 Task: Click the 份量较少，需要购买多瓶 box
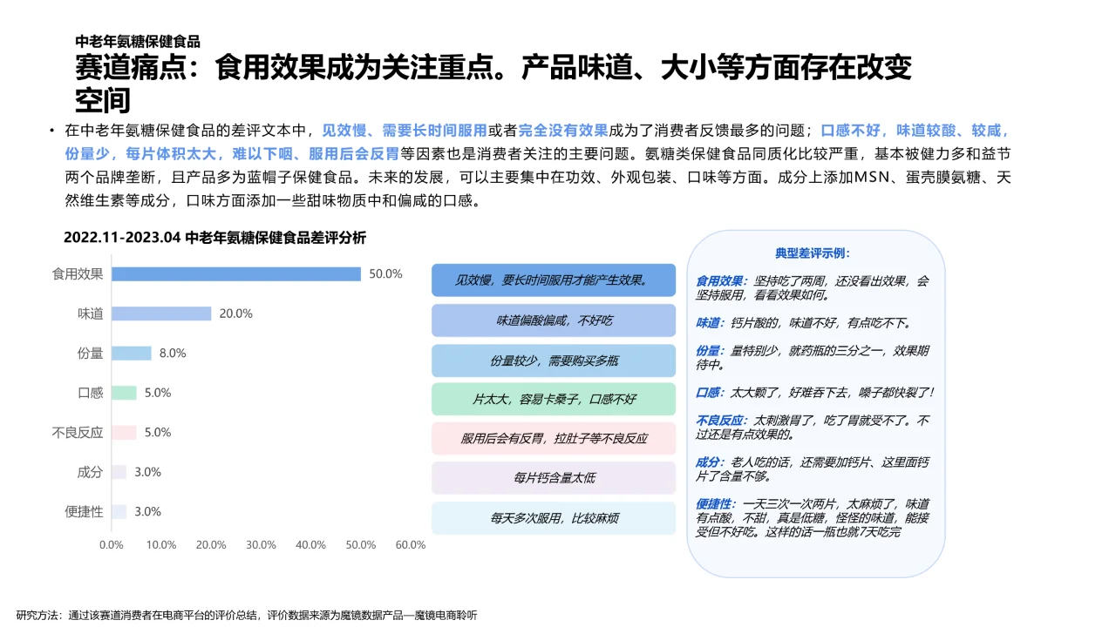[555, 360]
